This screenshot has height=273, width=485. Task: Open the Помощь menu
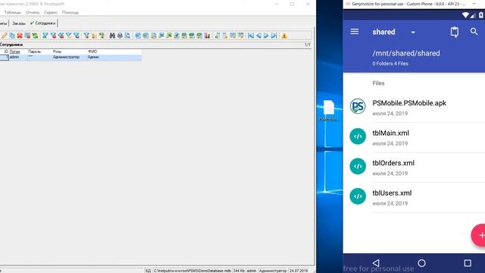tap(70, 12)
